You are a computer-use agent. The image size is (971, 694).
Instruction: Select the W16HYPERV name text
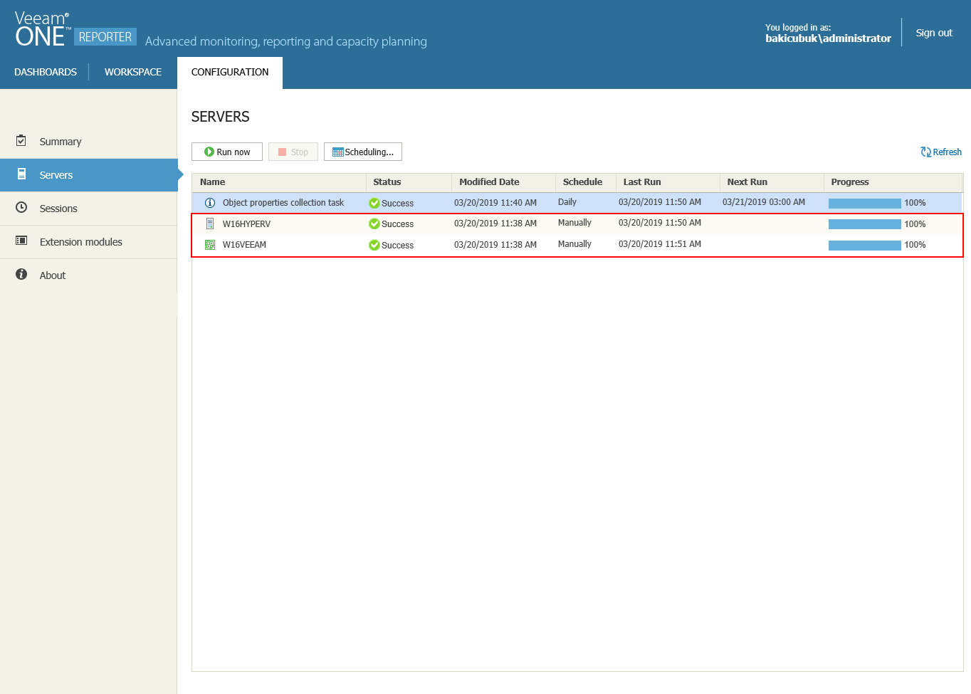(x=246, y=224)
